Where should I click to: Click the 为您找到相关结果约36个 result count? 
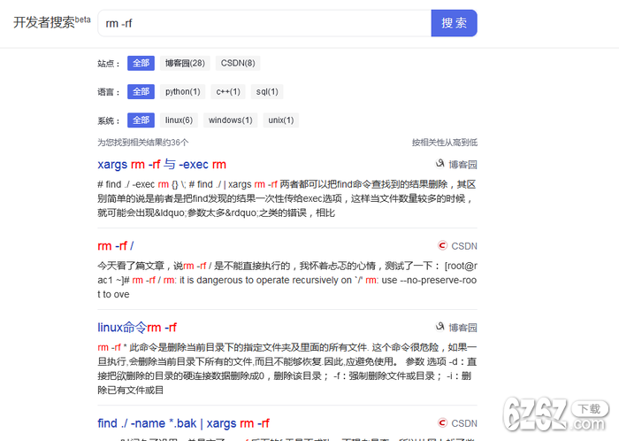(x=143, y=143)
